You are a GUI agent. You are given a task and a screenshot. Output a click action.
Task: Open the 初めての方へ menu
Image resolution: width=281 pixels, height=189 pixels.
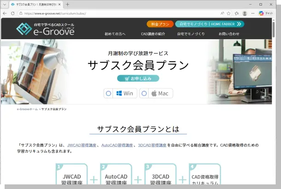pyautogui.click(x=115, y=34)
